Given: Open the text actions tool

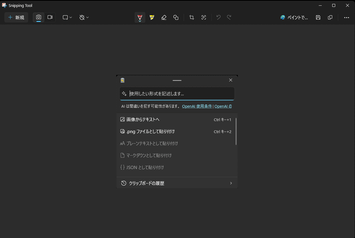Looking at the screenshot, I should pos(204,17).
